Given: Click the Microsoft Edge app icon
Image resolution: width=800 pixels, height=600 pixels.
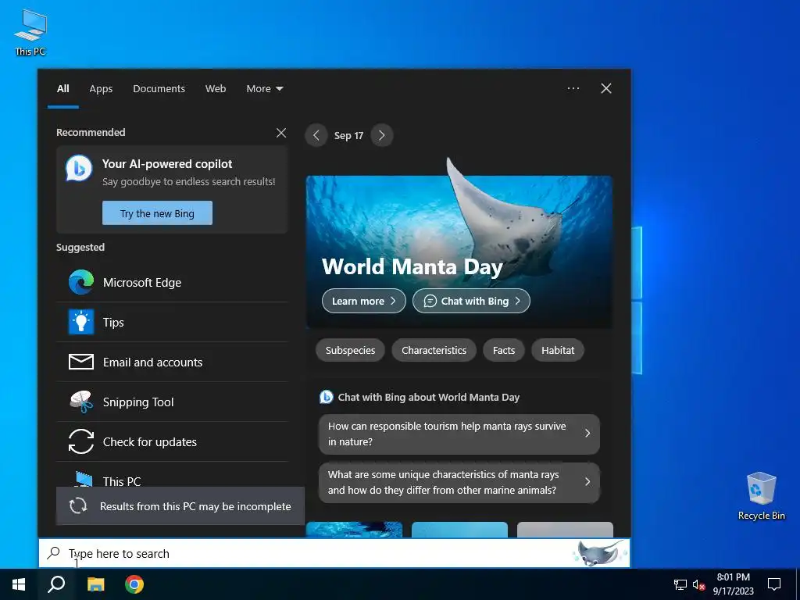Looking at the screenshot, I should [x=81, y=282].
